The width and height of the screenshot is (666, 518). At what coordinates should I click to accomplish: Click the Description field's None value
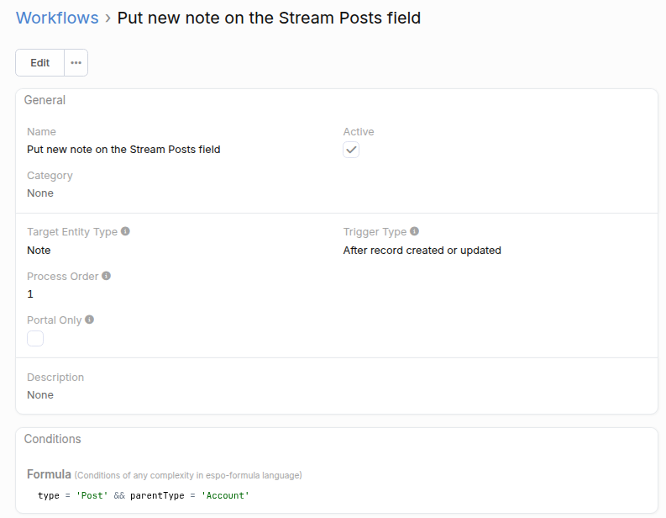(40, 394)
